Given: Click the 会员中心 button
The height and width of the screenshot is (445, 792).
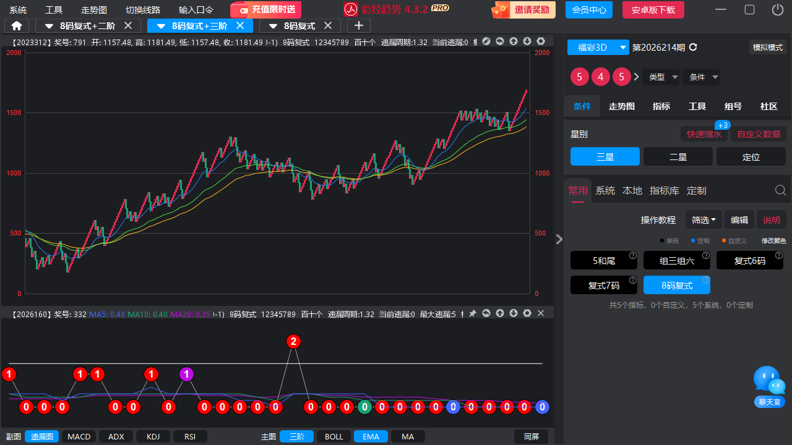Looking at the screenshot, I should pos(589,10).
